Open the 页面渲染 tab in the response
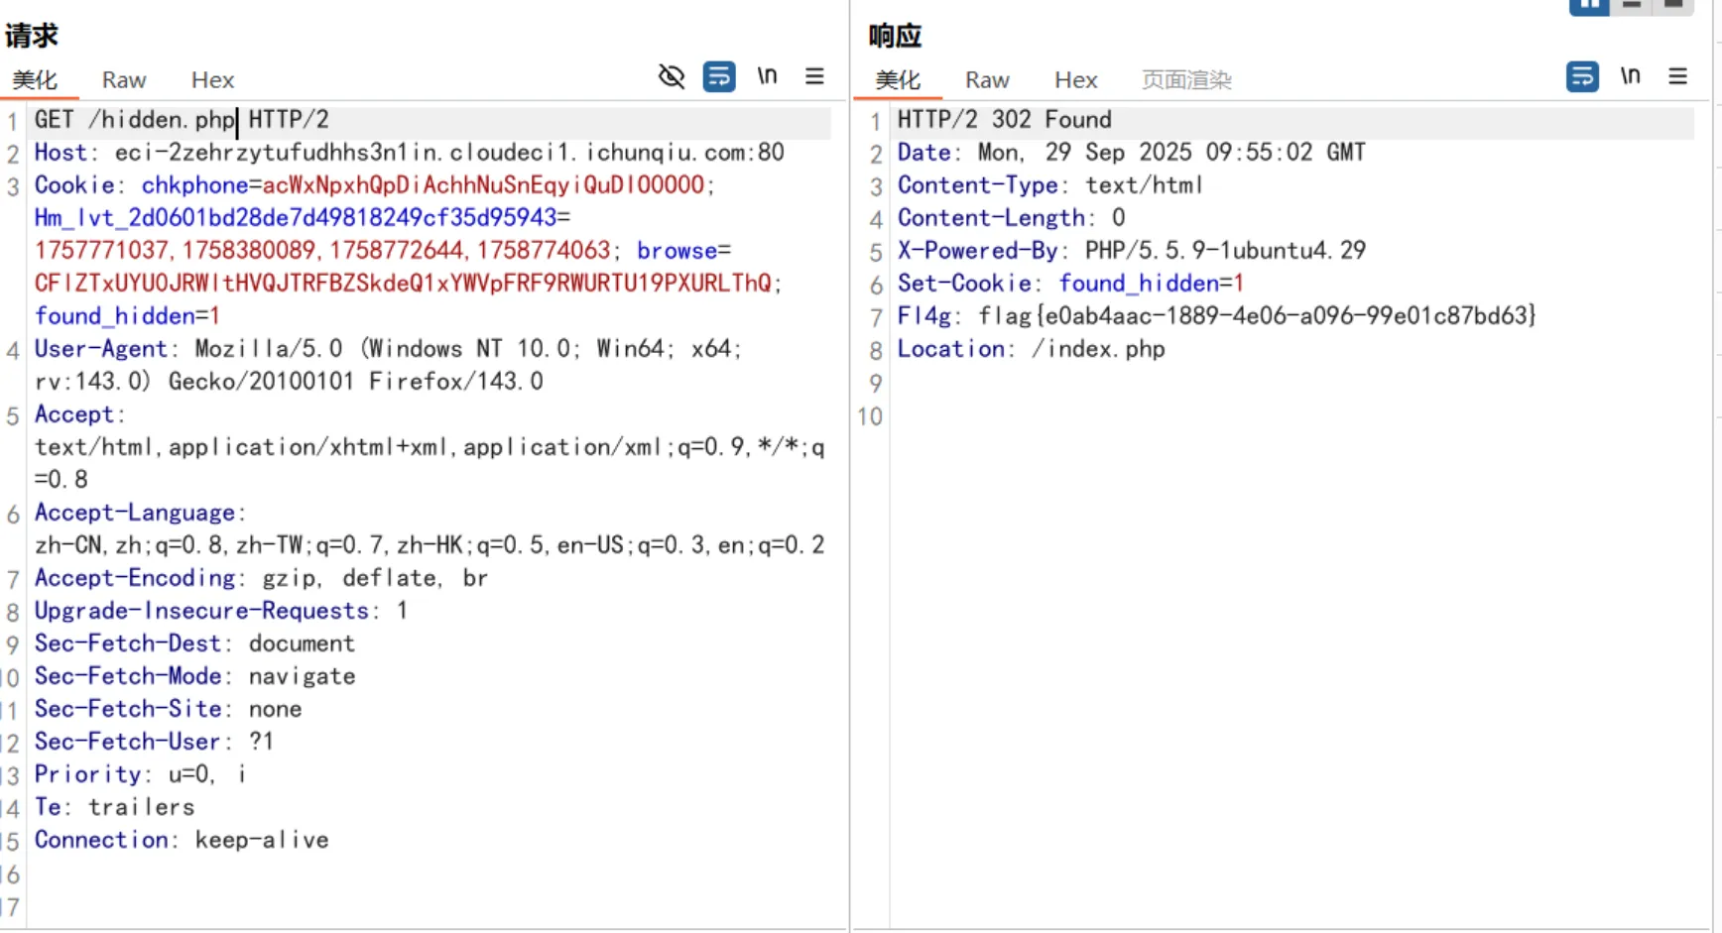 1186,79
